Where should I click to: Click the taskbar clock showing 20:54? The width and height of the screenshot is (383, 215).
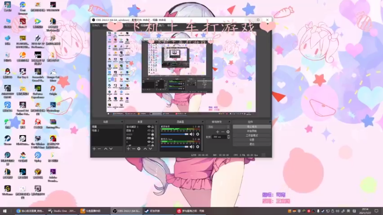tap(365, 211)
